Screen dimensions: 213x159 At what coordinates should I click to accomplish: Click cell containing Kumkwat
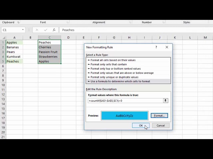coord(14,57)
